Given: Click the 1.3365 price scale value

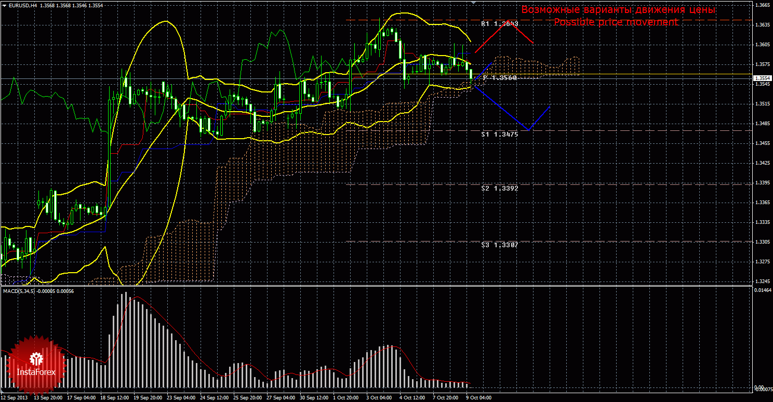Looking at the screenshot, I should click(x=762, y=203).
